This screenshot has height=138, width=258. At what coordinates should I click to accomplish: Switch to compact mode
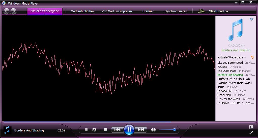251,133
